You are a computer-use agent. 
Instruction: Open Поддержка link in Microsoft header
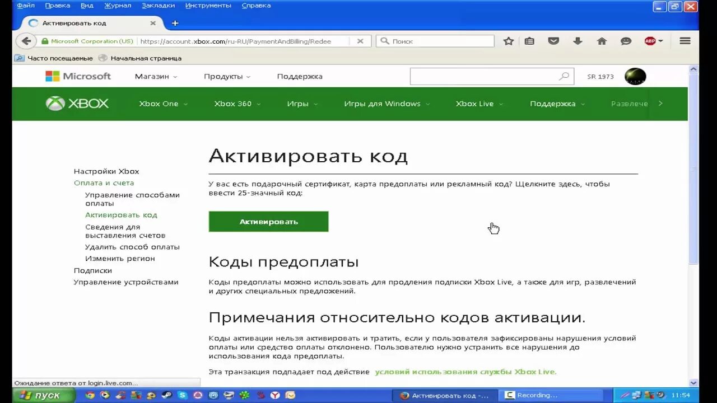coord(300,76)
